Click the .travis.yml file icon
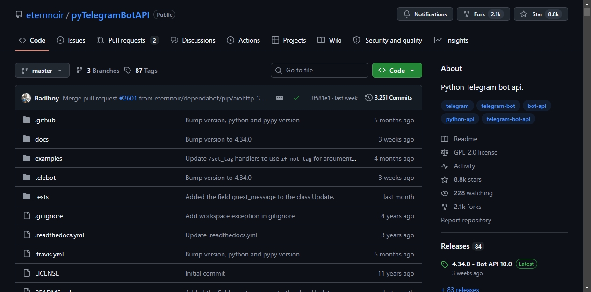This screenshot has height=292, width=591. click(x=27, y=254)
